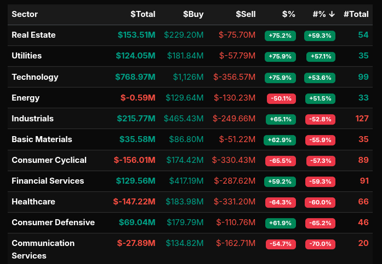Open the Healthcare sector row
Screen dimensions: 382x264
[x=33, y=202]
